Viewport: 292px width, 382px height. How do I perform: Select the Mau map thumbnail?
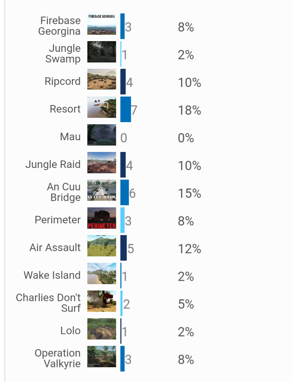pyautogui.click(x=101, y=135)
